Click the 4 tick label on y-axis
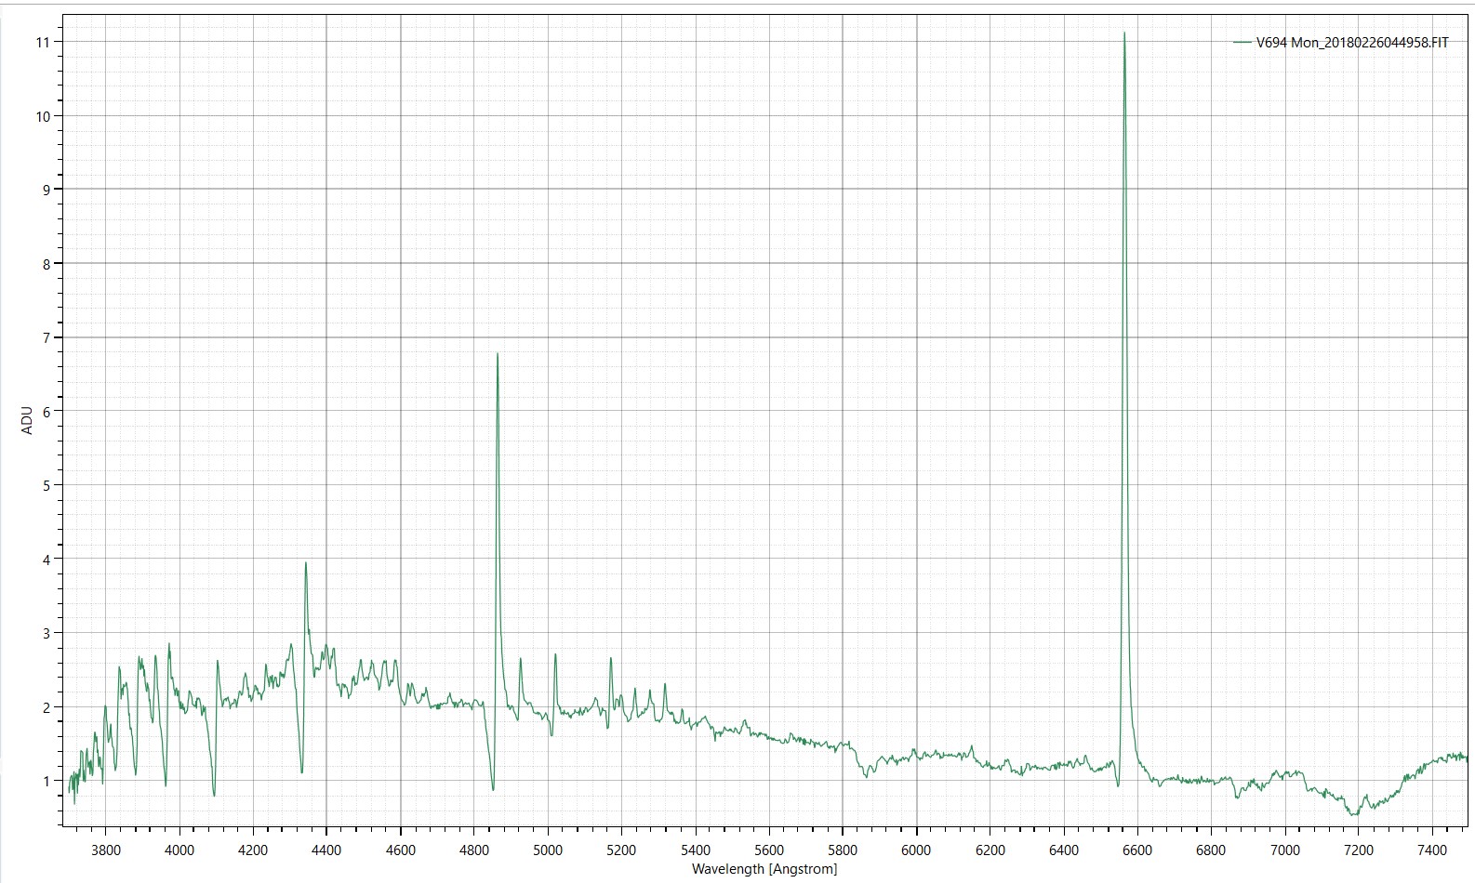 point(46,560)
